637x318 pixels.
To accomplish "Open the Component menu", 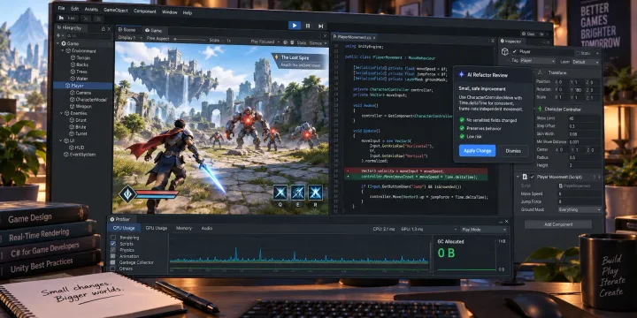I will tap(144, 11).
